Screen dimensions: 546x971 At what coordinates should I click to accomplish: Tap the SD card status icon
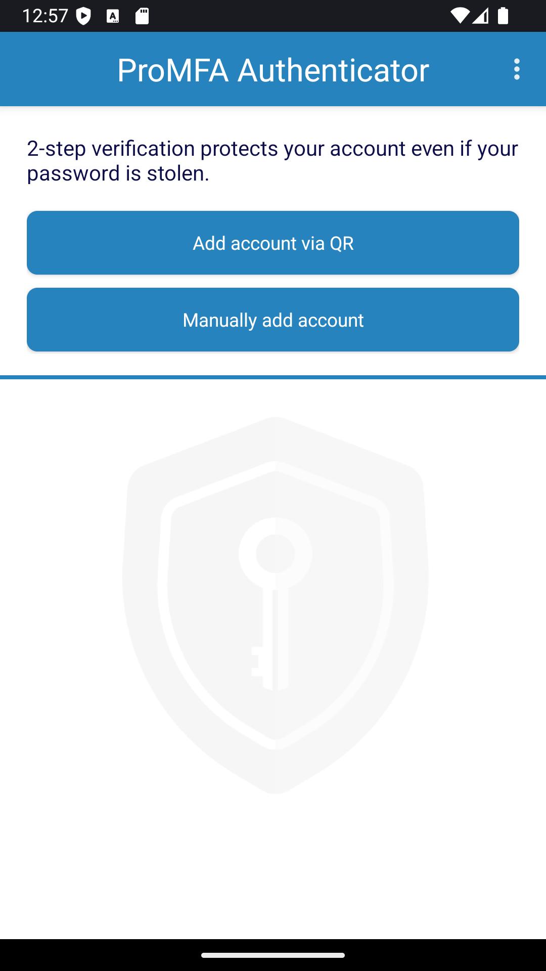(x=142, y=16)
